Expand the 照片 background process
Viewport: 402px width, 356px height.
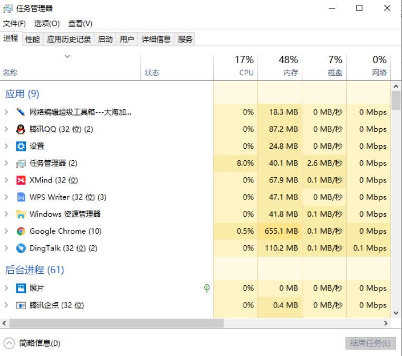pos(6,288)
